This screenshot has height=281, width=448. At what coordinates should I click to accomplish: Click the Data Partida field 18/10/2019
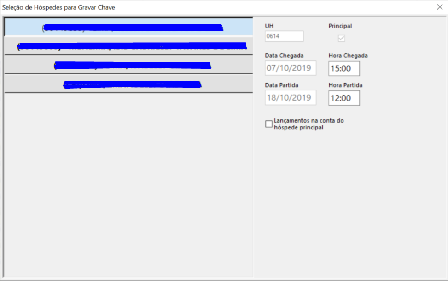[x=290, y=97]
